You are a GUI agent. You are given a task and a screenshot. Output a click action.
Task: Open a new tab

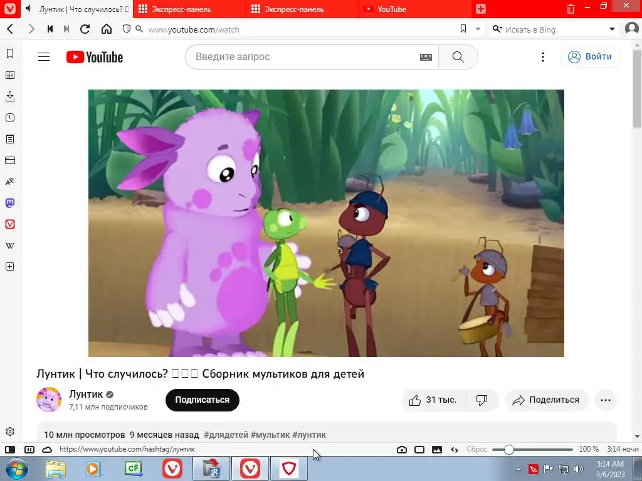pyautogui.click(x=481, y=9)
